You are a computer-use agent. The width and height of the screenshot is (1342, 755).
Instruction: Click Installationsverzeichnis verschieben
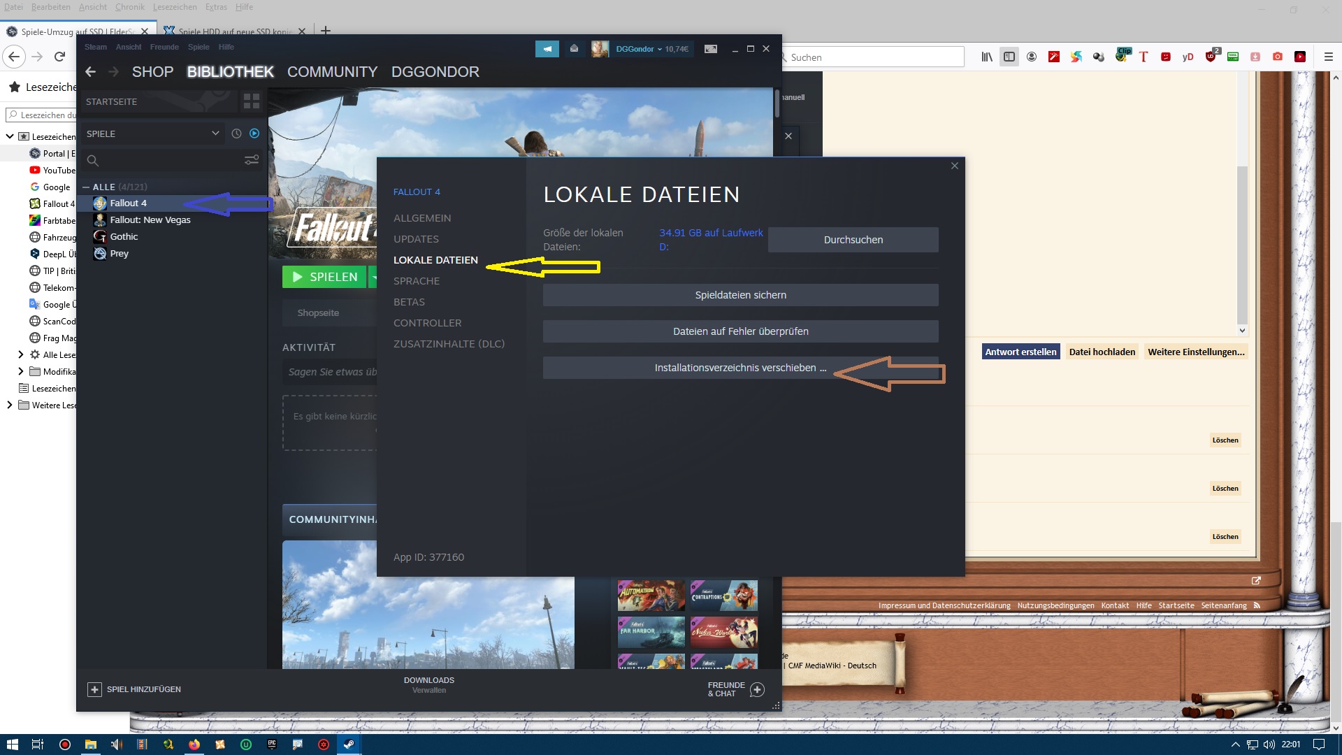(x=740, y=367)
